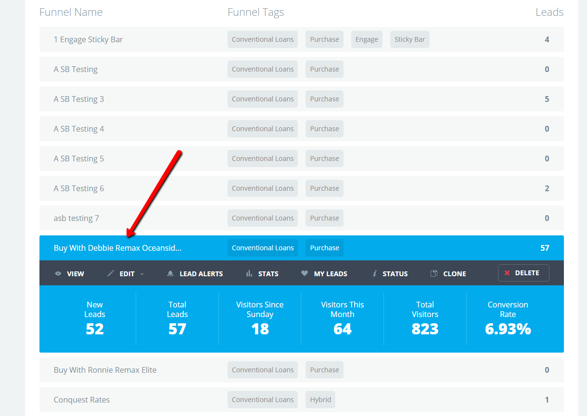
Task: Open LEAD ALERTS for the selected funnel
Action: pyautogui.click(x=195, y=273)
